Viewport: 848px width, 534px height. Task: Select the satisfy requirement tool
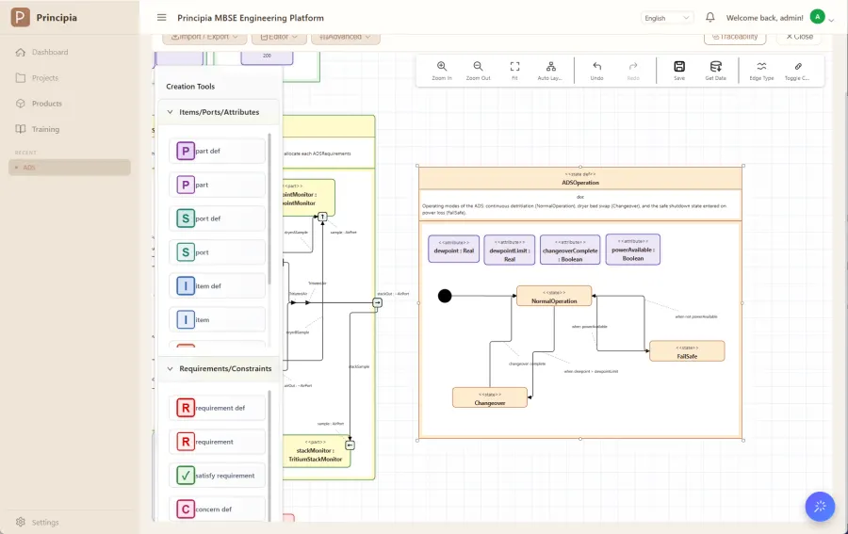pos(217,476)
